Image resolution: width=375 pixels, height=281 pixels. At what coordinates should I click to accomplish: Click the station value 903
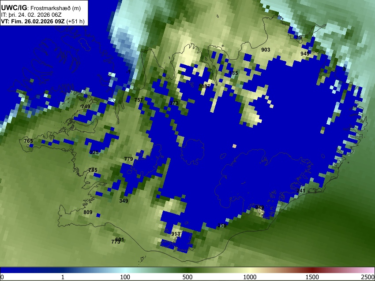[266, 50]
